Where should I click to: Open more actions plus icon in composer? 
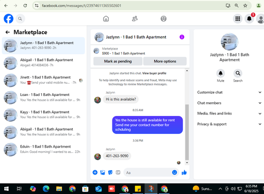click(95, 172)
